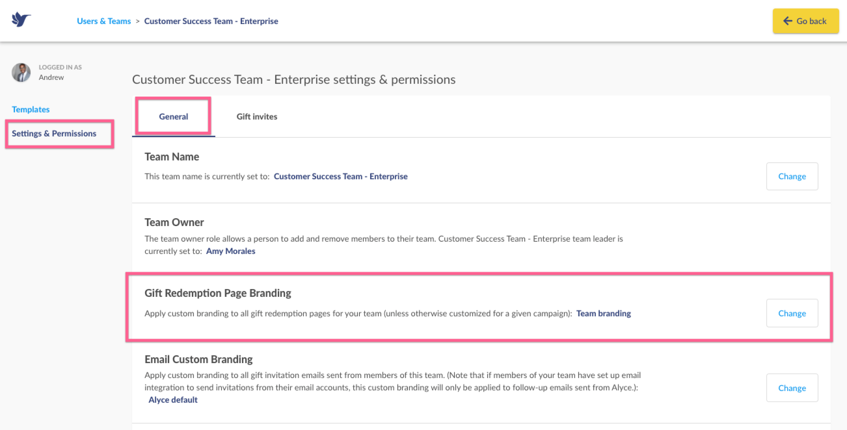The height and width of the screenshot is (430, 847).
Task: Click the Amy Morales owner name
Action: pos(231,251)
